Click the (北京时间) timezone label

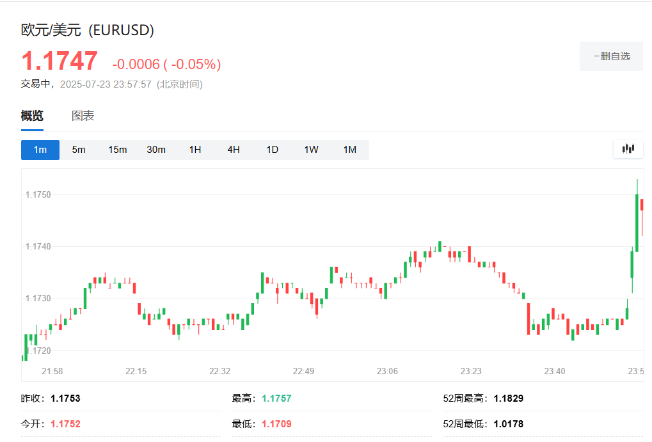pos(180,84)
